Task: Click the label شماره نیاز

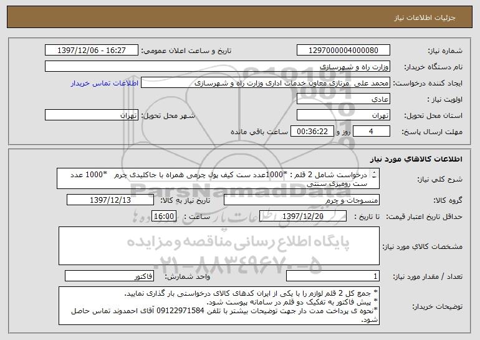Action: [445, 51]
